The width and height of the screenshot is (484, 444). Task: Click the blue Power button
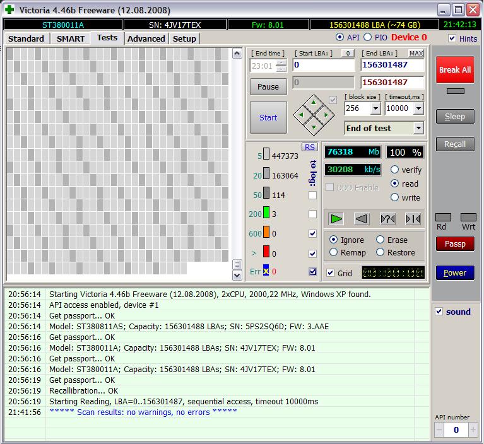pyautogui.click(x=455, y=272)
